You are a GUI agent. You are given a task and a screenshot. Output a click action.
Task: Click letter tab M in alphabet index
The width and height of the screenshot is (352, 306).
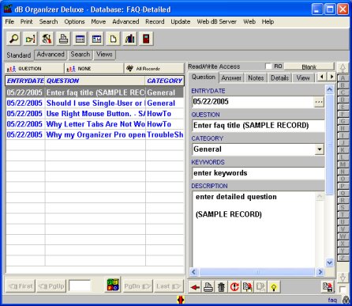(x=343, y=164)
